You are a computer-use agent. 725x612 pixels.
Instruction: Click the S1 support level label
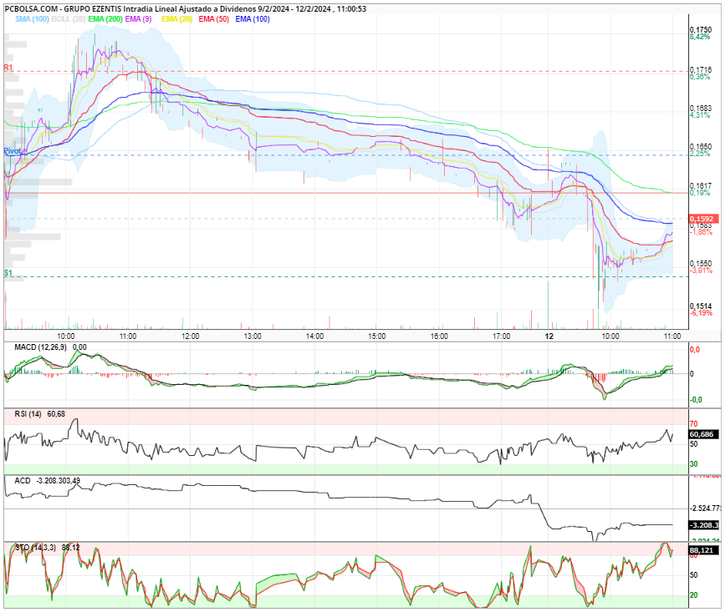coord(8,273)
